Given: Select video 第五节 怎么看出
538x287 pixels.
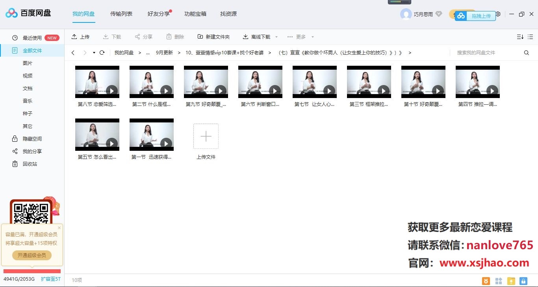Looking at the screenshot, I should (97, 135).
